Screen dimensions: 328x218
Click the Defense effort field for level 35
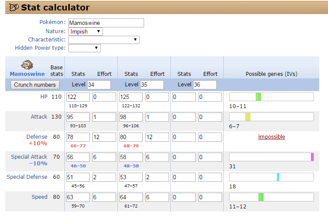click(157, 137)
